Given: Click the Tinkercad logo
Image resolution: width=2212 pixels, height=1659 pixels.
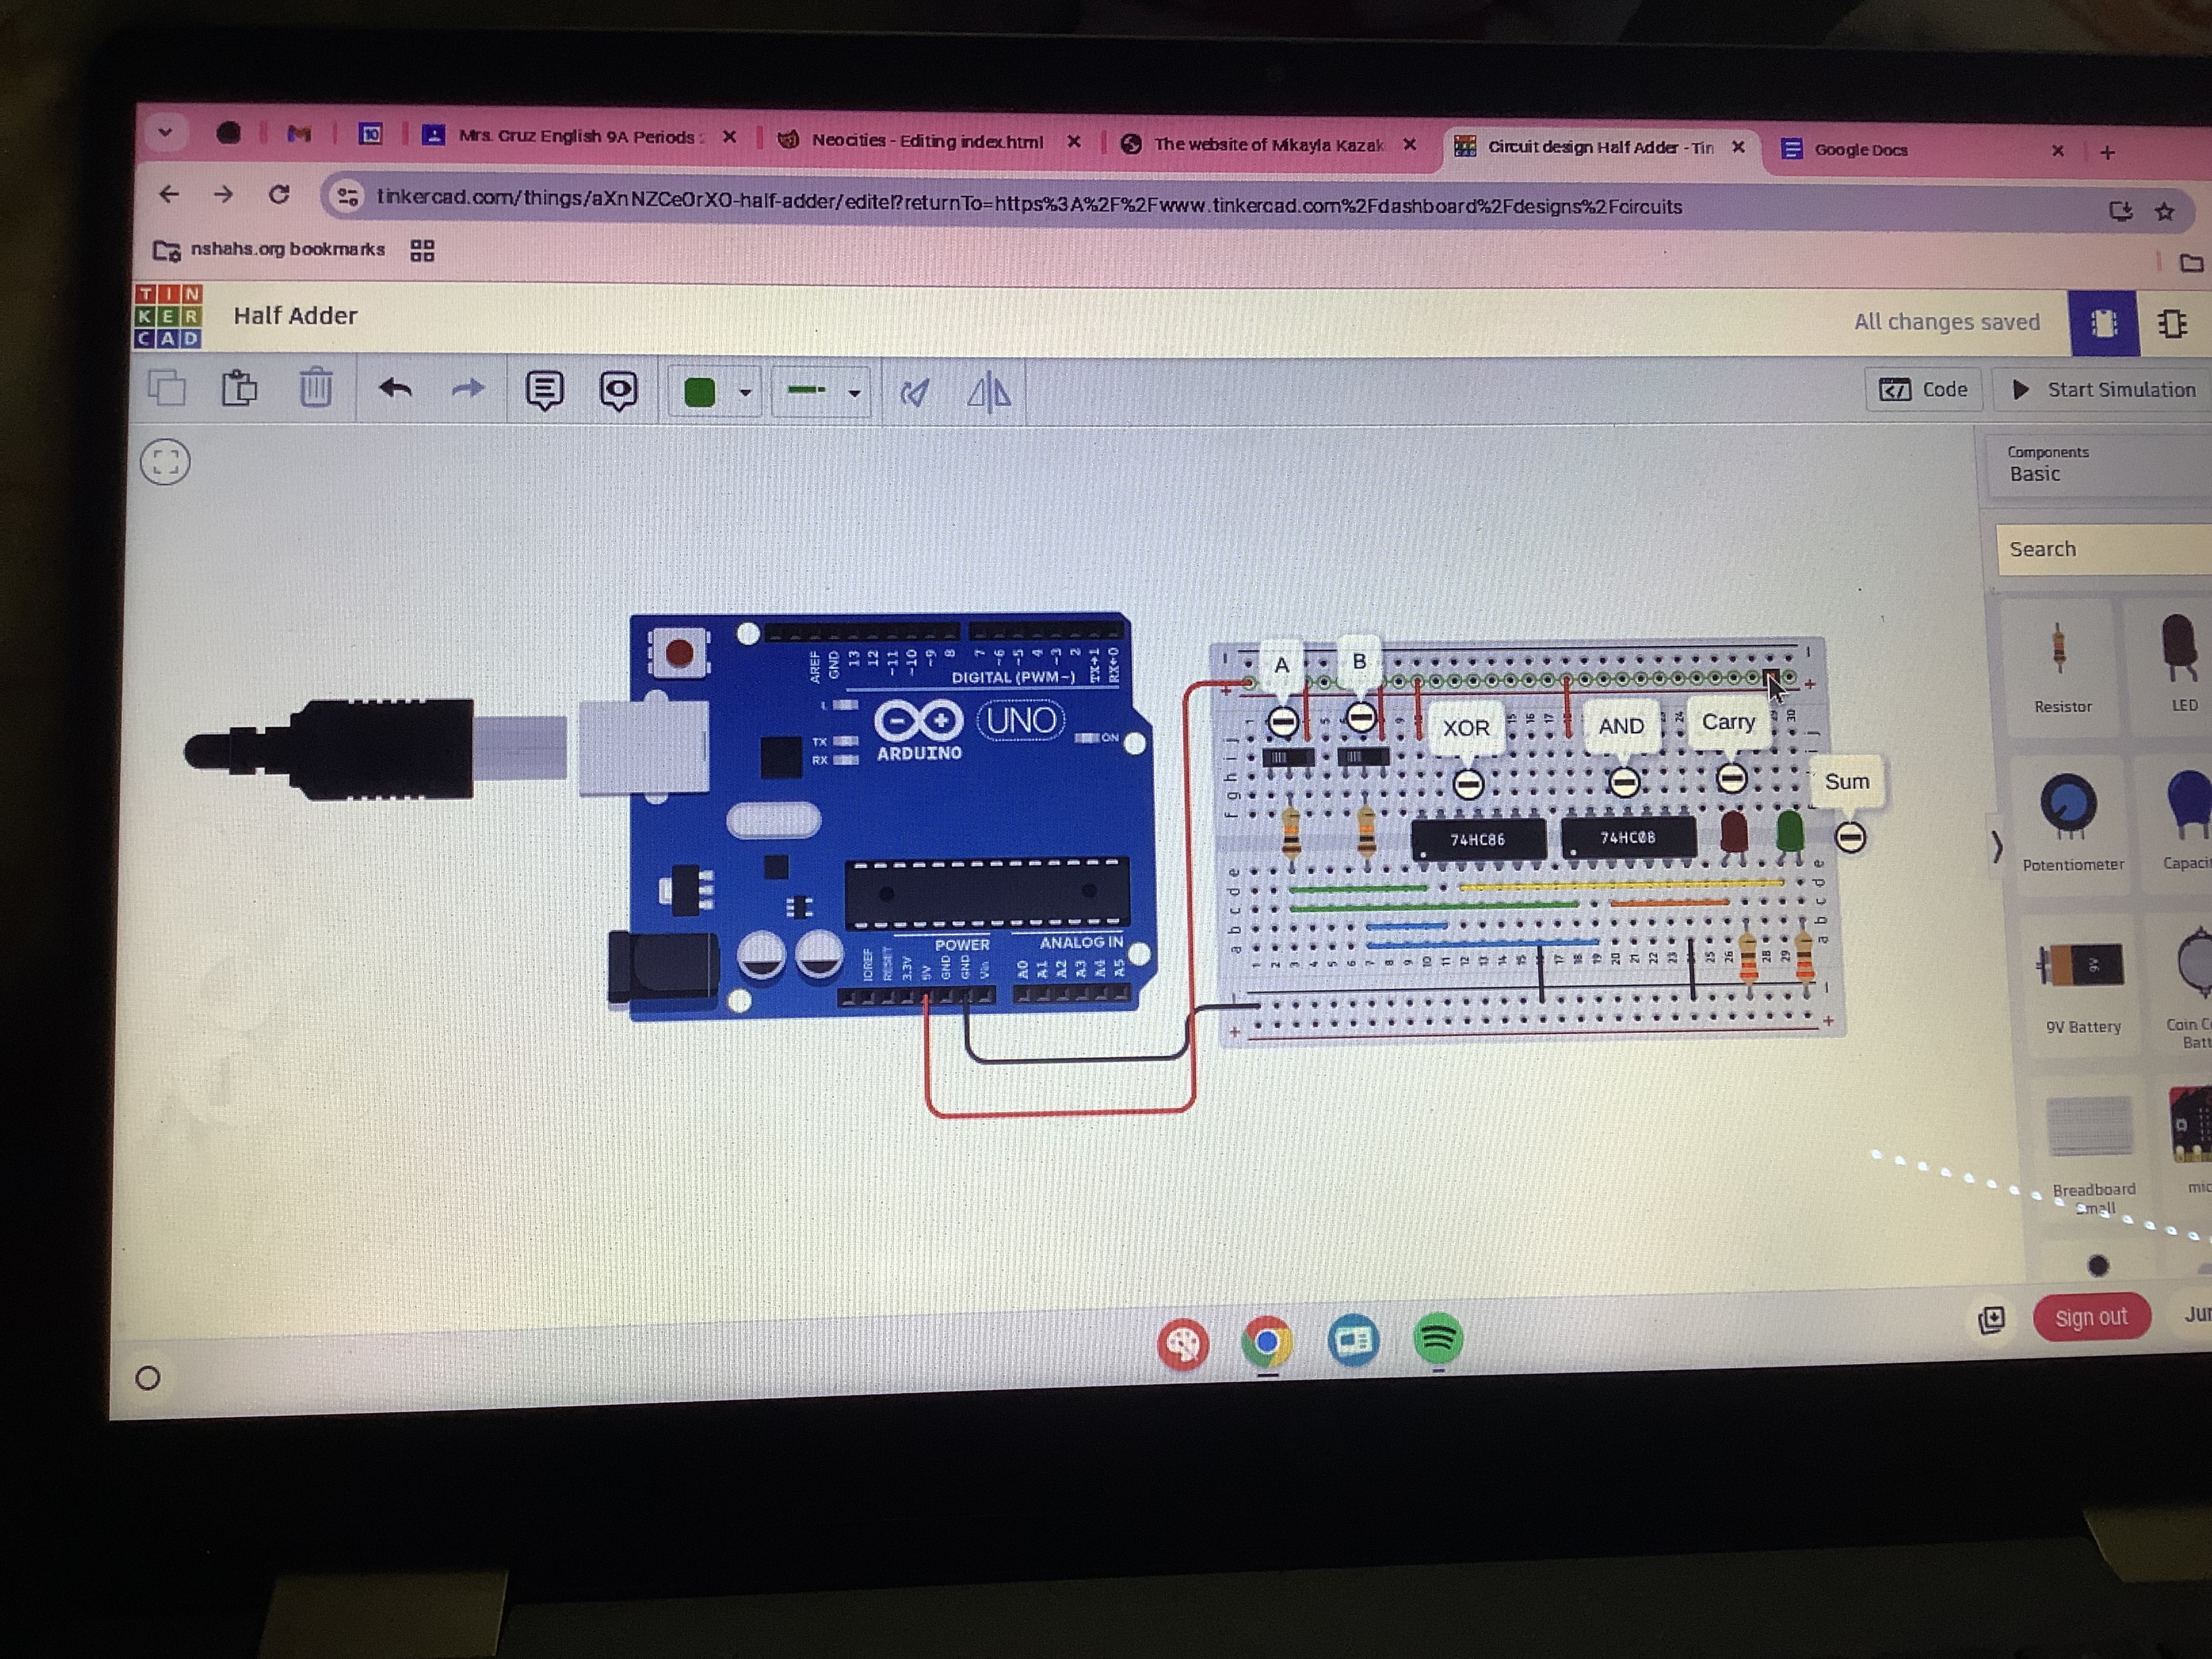Looking at the screenshot, I should [168, 316].
